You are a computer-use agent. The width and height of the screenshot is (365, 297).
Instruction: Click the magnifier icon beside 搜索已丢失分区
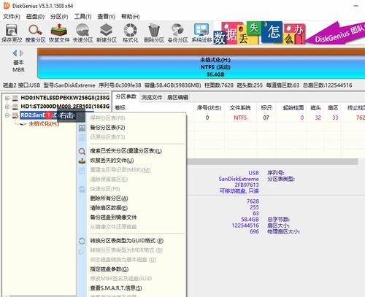(82, 151)
